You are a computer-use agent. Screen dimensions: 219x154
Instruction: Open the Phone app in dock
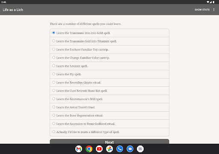coord(120,149)
